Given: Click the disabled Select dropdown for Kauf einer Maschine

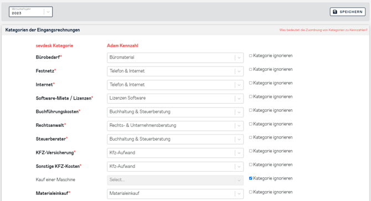Looking at the screenshot, I should [x=175, y=180].
